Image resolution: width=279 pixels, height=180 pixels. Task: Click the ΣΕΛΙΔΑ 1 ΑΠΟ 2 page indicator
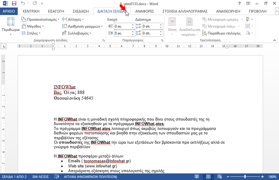tap(14, 177)
